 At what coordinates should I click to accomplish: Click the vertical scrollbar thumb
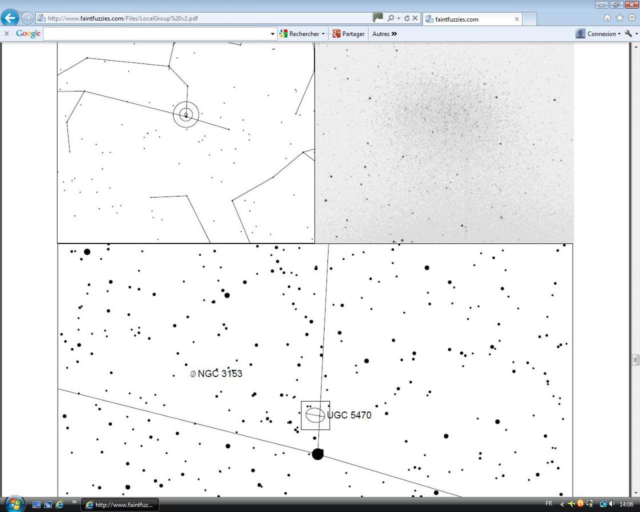click(x=635, y=359)
